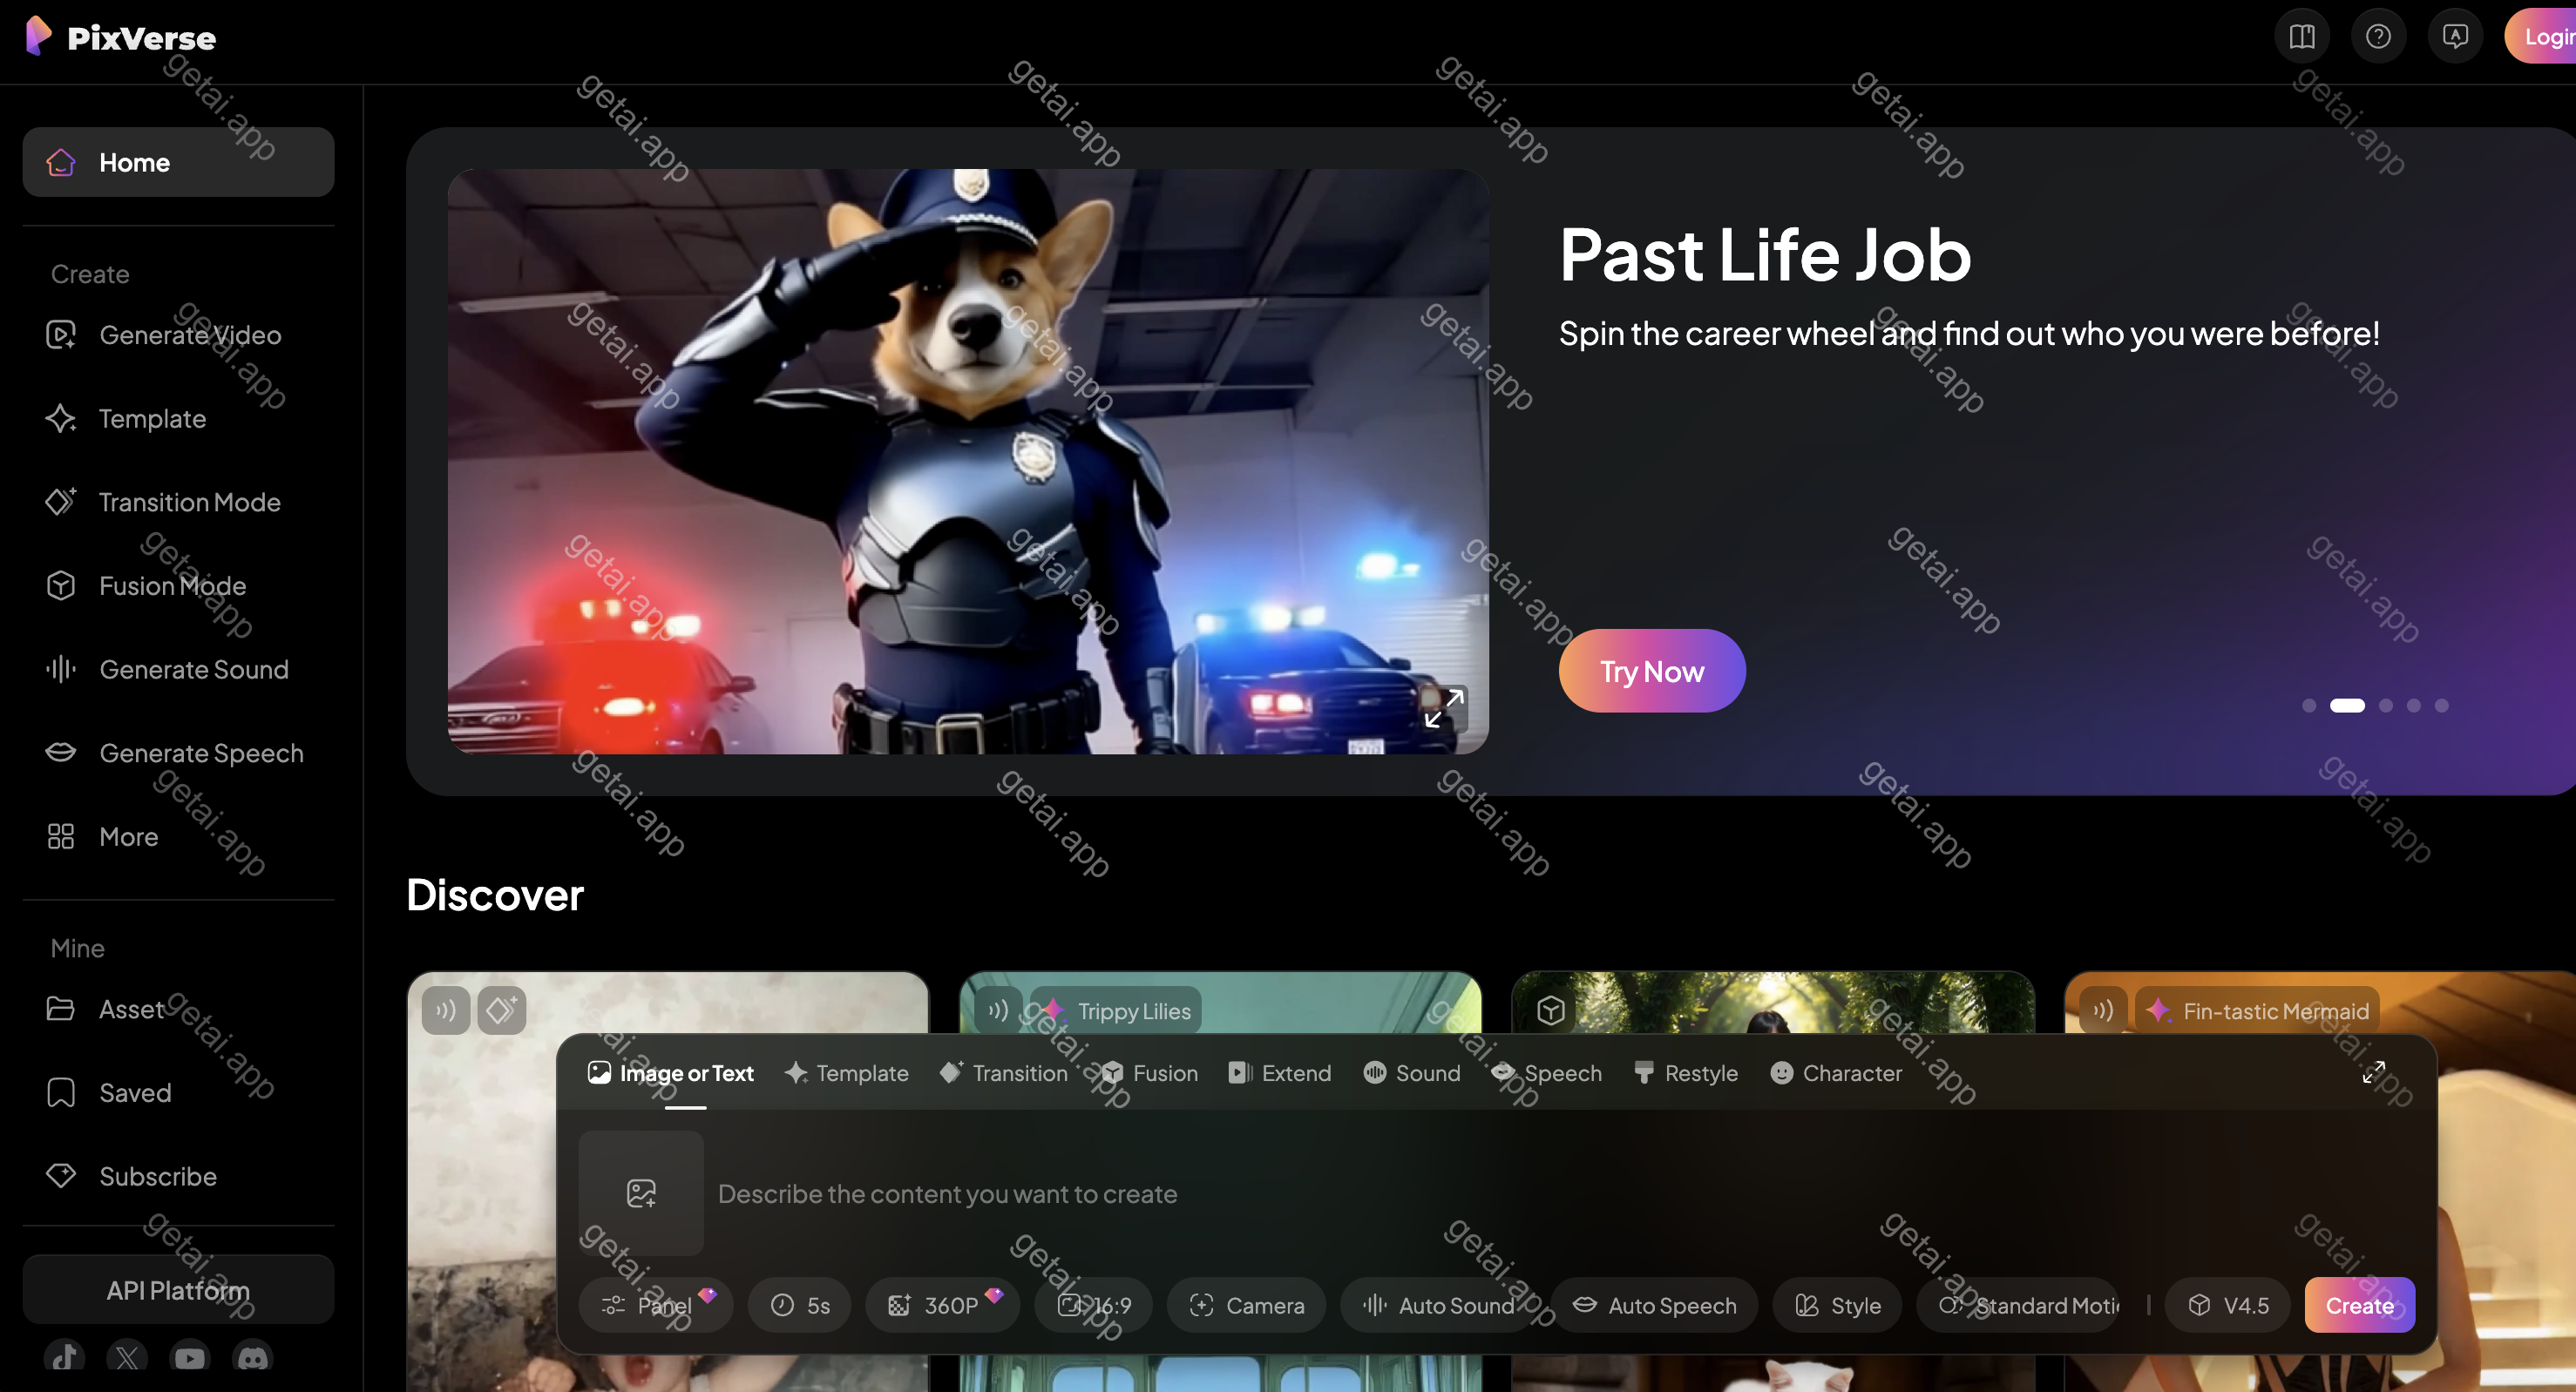
Task: Select the third carousel dot
Action: (x=2386, y=706)
